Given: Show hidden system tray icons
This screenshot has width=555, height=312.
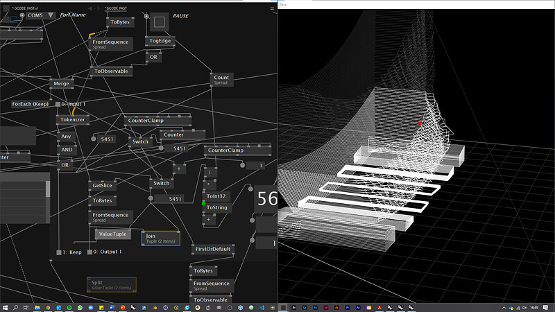Looking at the screenshot, I should tap(504, 308).
